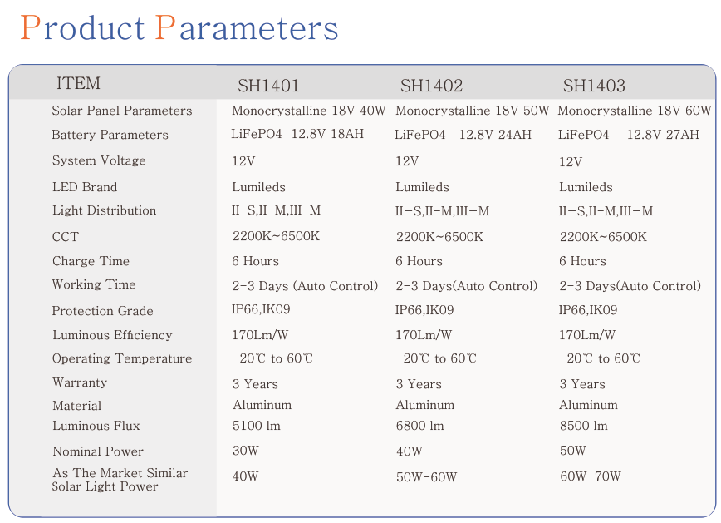Click the 5100 lm luminous flux value

point(256,426)
